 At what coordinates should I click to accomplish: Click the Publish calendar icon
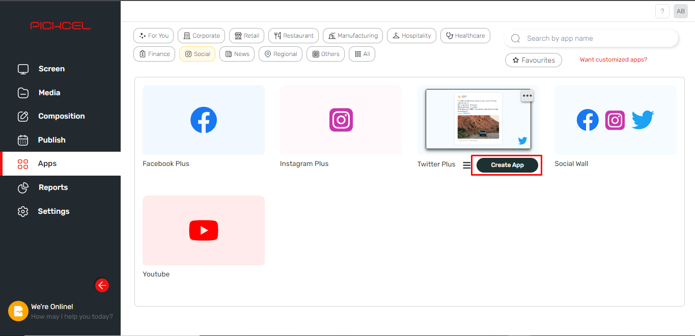click(x=23, y=140)
